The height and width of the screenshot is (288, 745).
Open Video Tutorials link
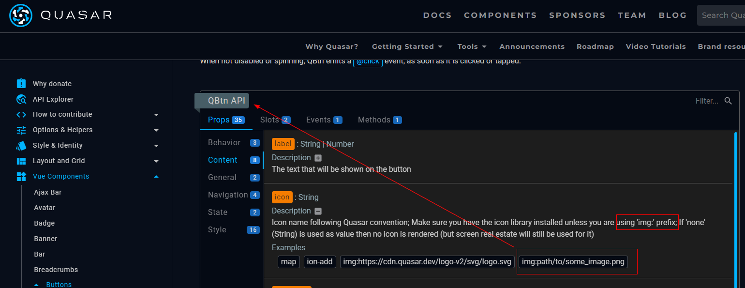(x=656, y=46)
